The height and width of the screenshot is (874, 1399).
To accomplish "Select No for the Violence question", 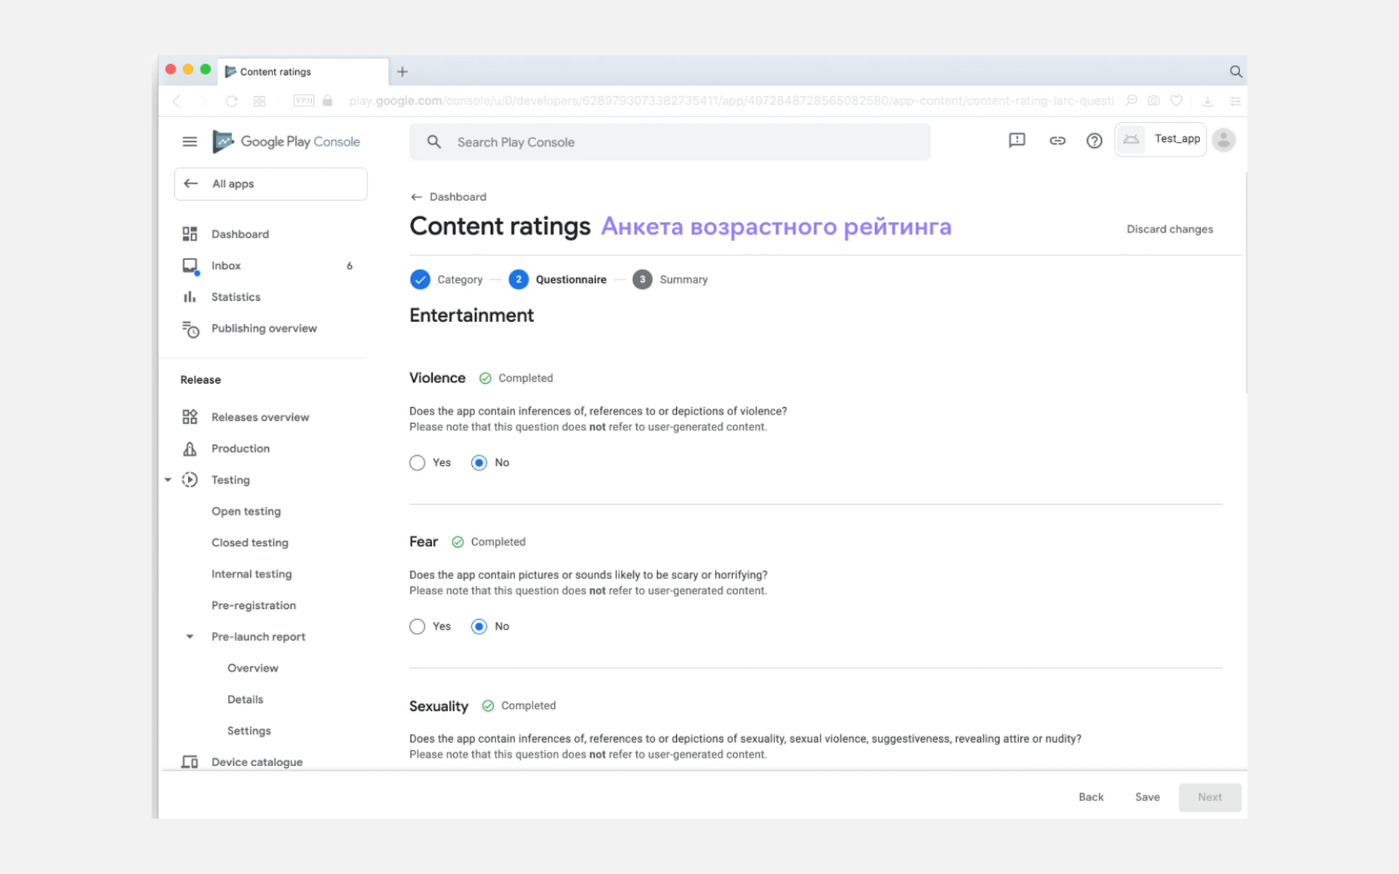I will 479,463.
